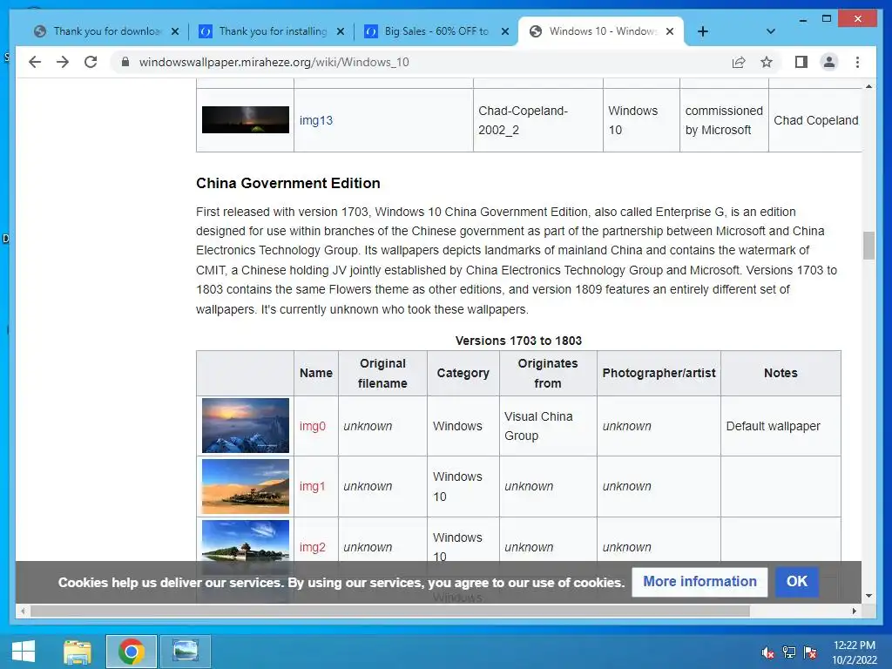Open the picture app taskbar icon
Screen dimensions: 892x669
coord(186,652)
